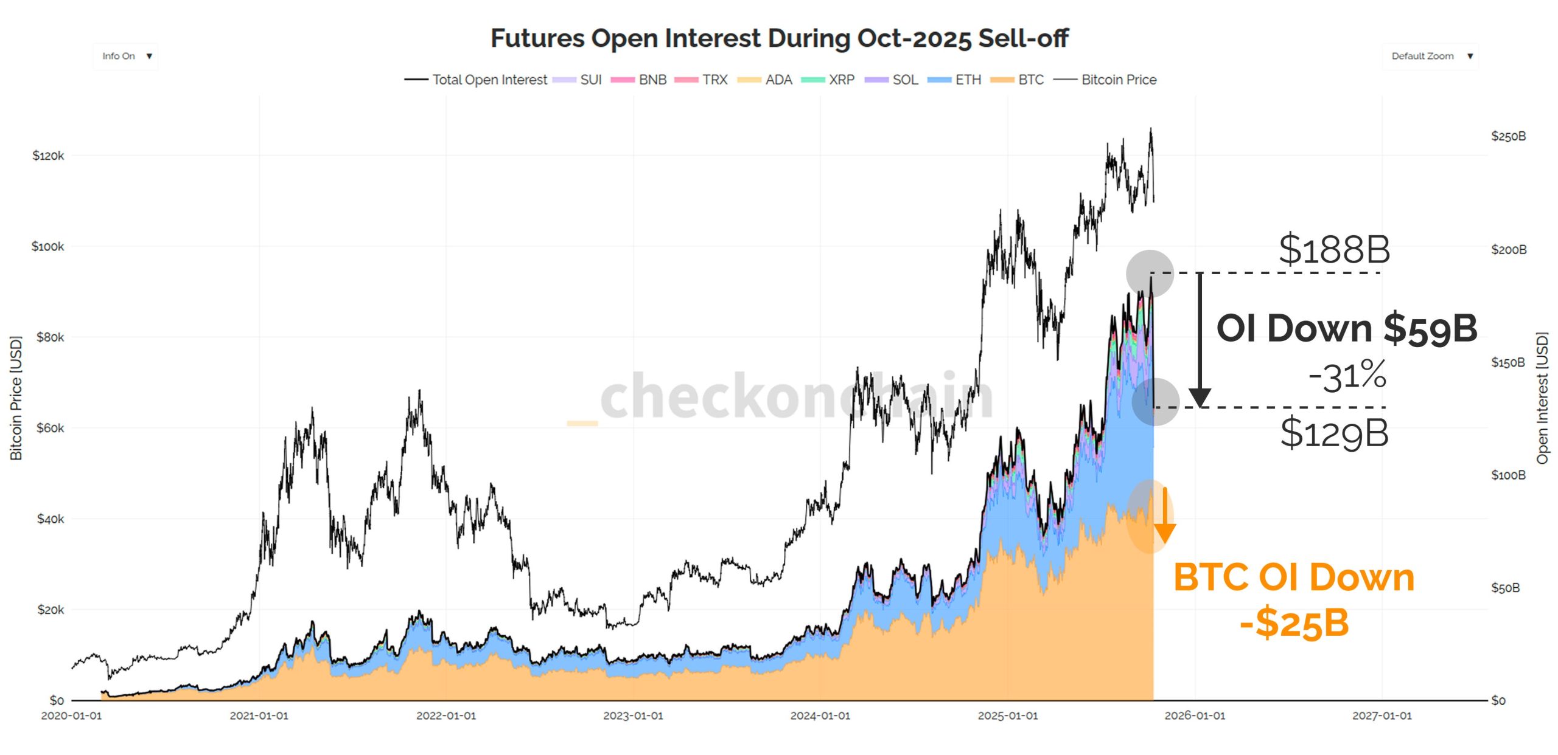Click the gray circle at $129B level
The height and width of the screenshot is (755, 1558).
tap(1155, 402)
